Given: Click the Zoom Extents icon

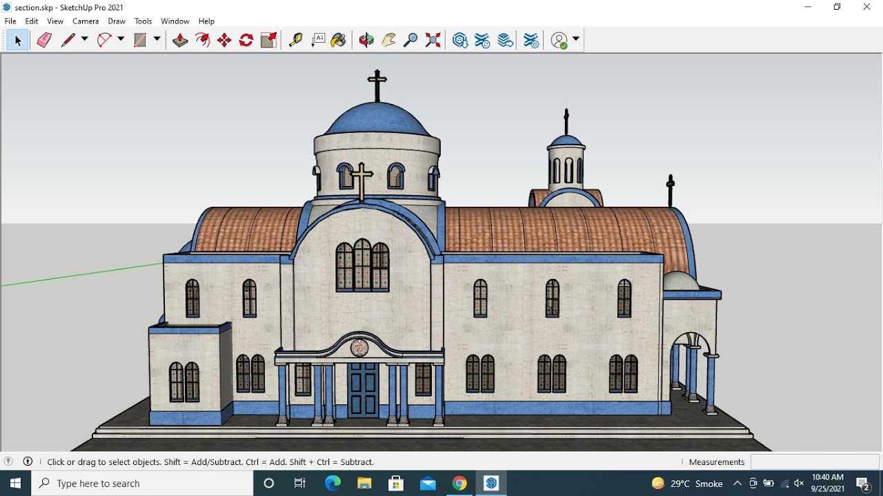Looking at the screenshot, I should click(433, 40).
